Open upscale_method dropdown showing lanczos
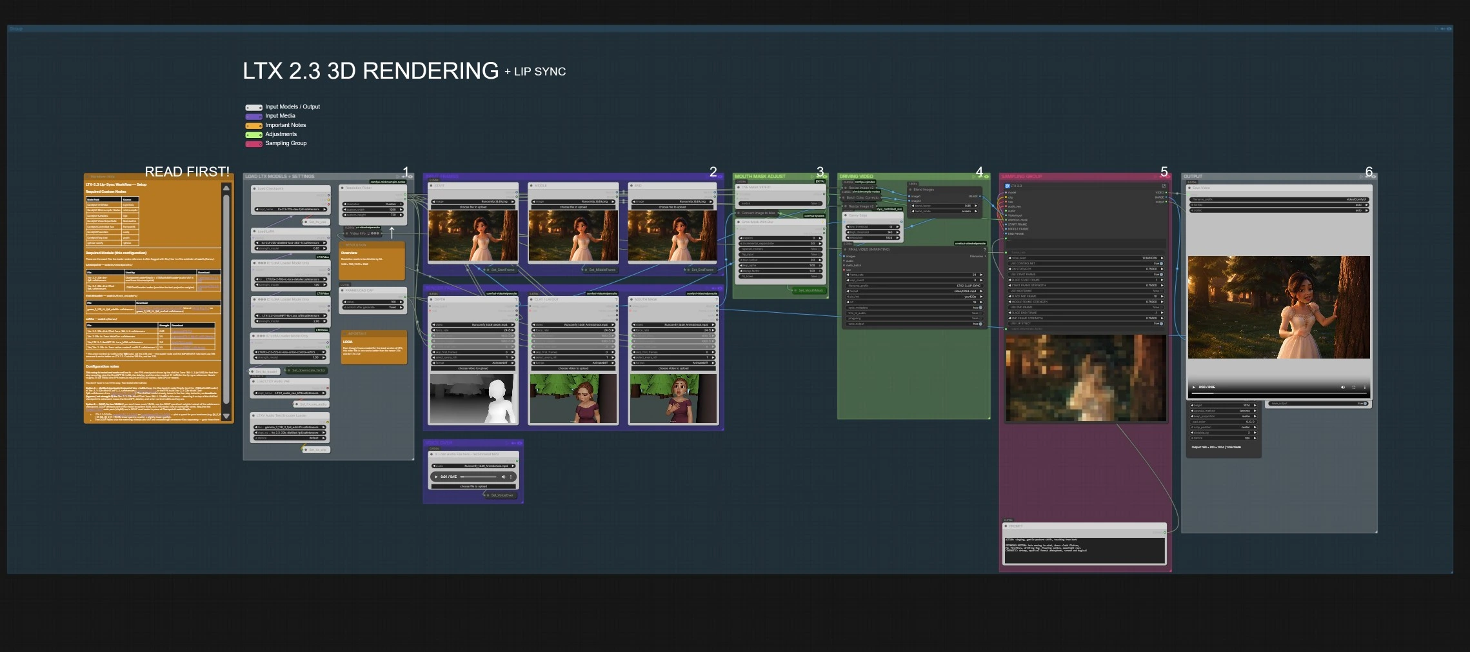 pyautogui.click(x=1224, y=411)
